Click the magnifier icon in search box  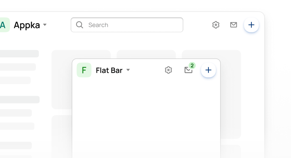[79, 25]
